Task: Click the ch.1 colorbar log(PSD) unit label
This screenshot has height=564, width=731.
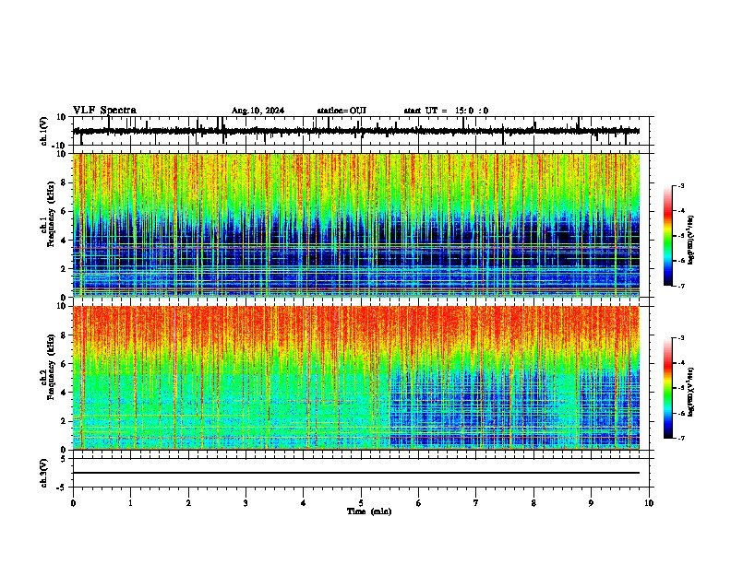Action: click(x=690, y=241)
